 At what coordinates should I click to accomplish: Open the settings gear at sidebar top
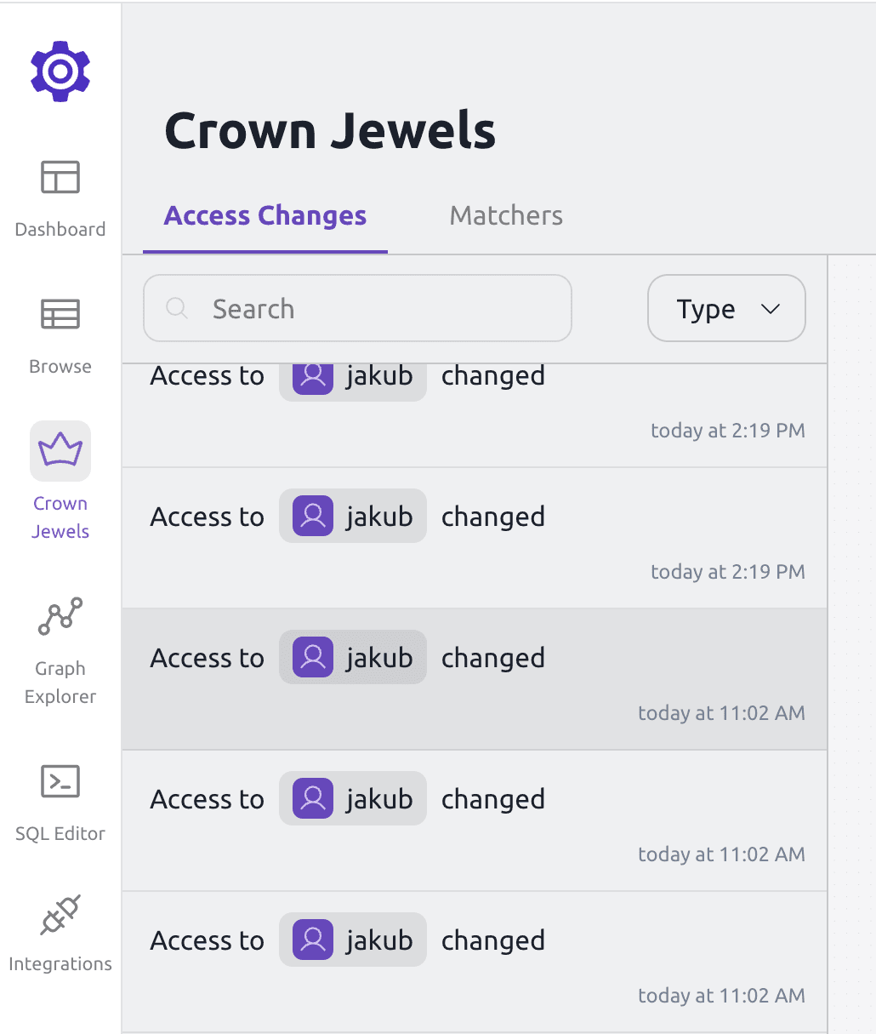point(60,71)
